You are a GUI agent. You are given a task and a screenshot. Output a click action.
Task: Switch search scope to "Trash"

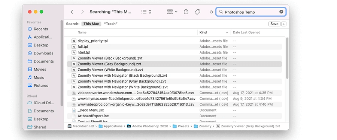tap(111, 24)
